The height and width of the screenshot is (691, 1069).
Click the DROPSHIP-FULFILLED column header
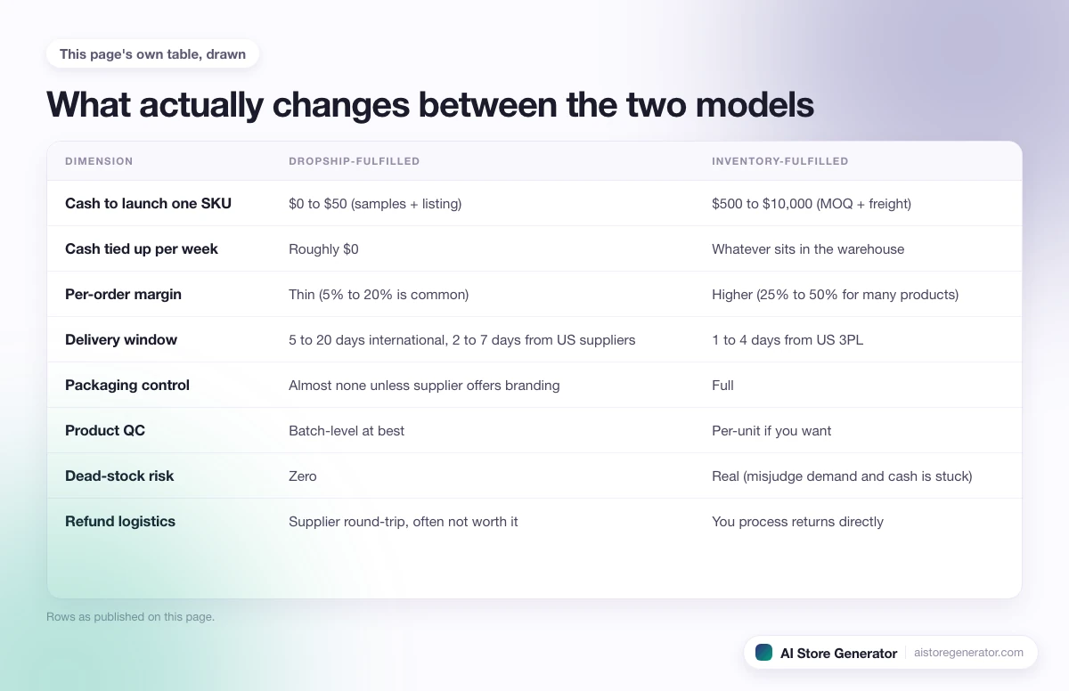pos(354,161)
